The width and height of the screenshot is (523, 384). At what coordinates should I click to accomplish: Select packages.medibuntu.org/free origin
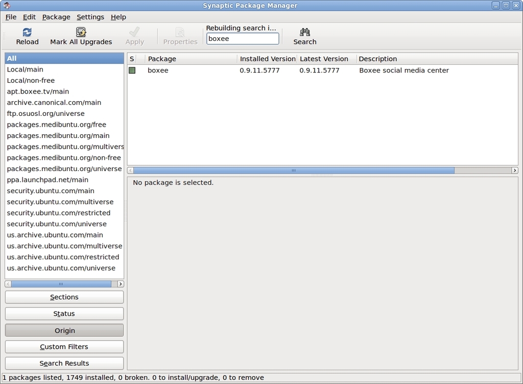[64, 124]
